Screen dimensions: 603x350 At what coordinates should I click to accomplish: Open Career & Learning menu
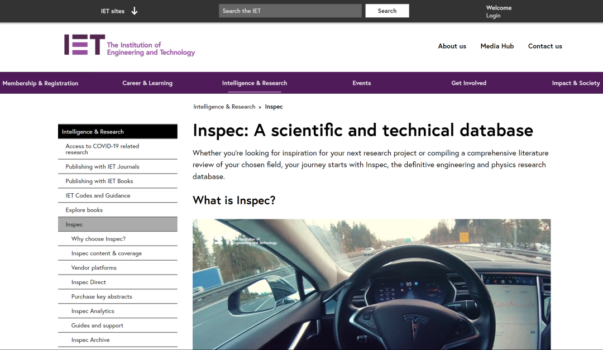[x=147, y=83]
